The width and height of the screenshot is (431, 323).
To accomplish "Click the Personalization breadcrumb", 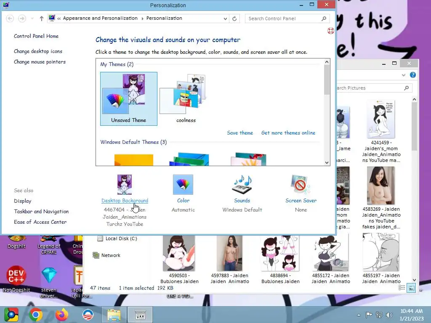I will coord(164,18).
